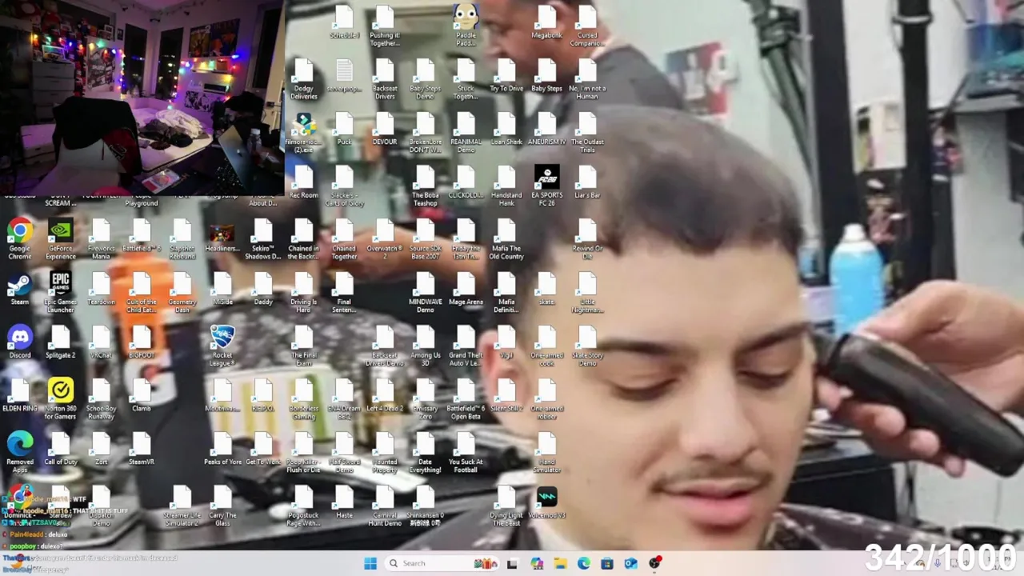
Task: Select The Outlast Trials shortcut
Action: click(587, 133)
